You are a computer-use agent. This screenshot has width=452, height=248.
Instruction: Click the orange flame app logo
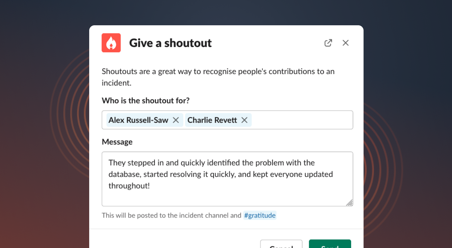click(111, 43)
